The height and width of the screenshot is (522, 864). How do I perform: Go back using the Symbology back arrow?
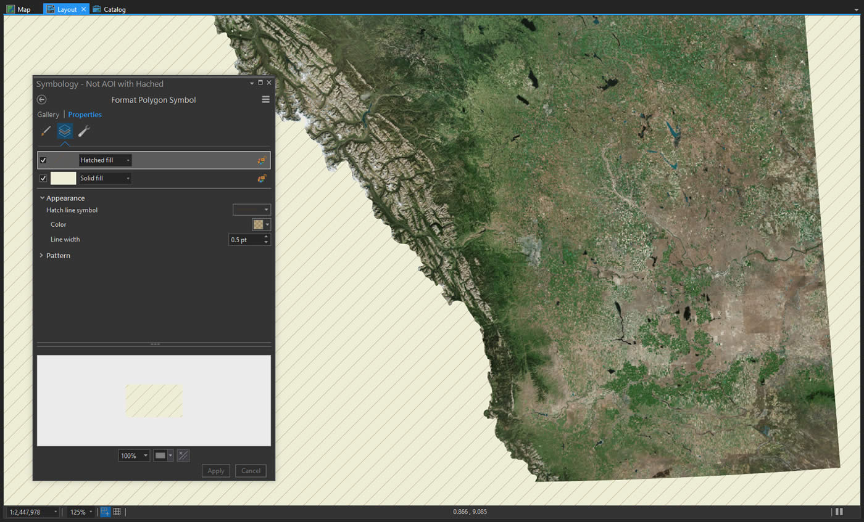[42, 99]
